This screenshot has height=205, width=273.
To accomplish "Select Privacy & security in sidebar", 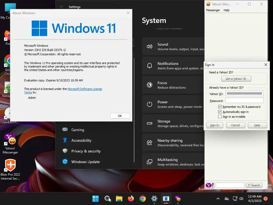I will coord(86,151).
